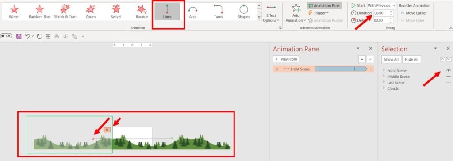The height and width of the screenshot is (161, 453).
Task: Click the Undo arrow icon
Action: 27,36
